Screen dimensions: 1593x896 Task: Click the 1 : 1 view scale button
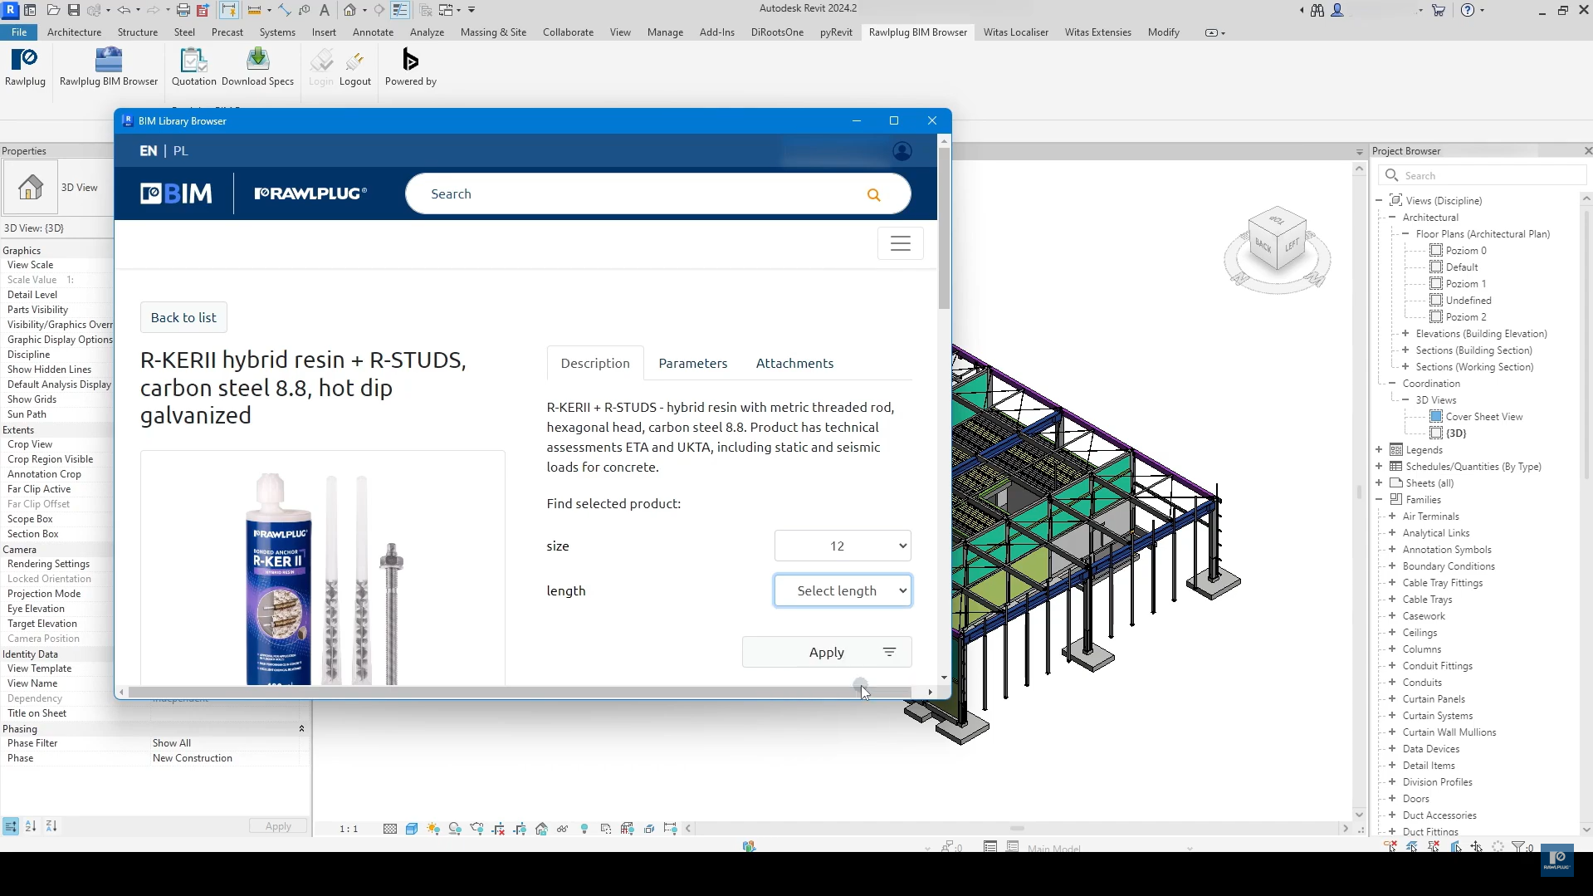coord(349,829)
